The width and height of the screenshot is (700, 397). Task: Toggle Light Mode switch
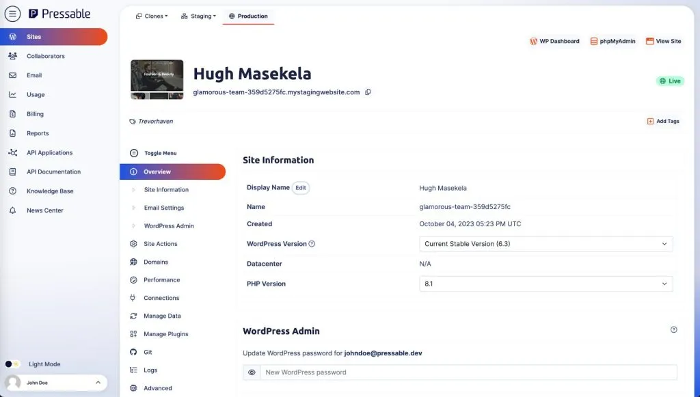point(12,364)
